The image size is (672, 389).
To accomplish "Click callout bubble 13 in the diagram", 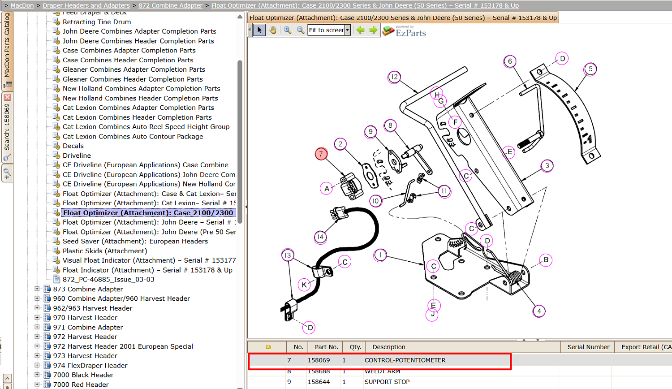I will 288,255.
